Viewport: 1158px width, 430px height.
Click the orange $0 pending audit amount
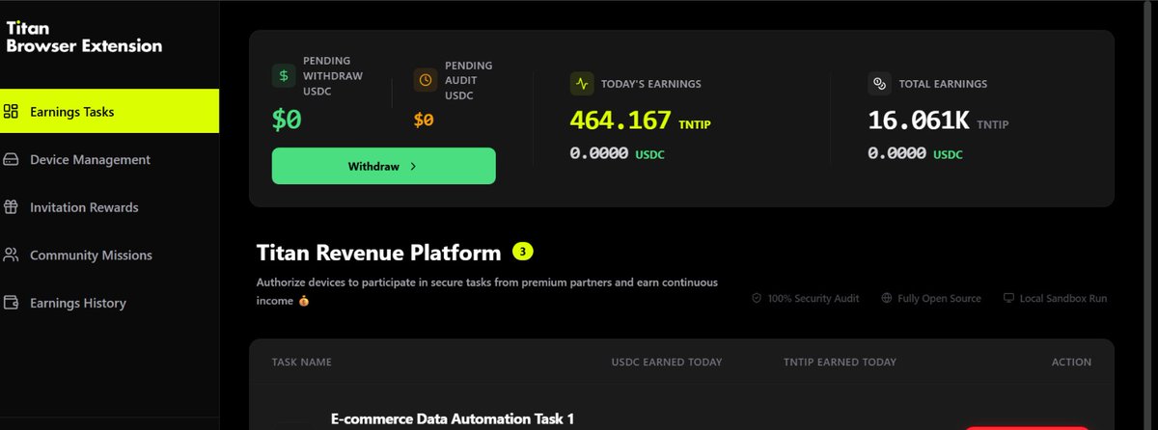pos(424,121)
